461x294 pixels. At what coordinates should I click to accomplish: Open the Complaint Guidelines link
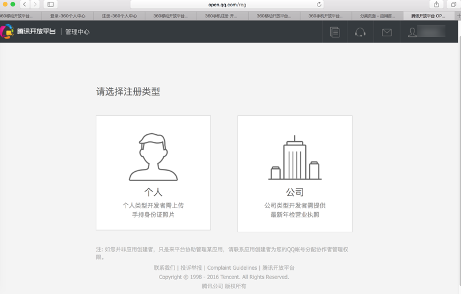pos(232,268)
